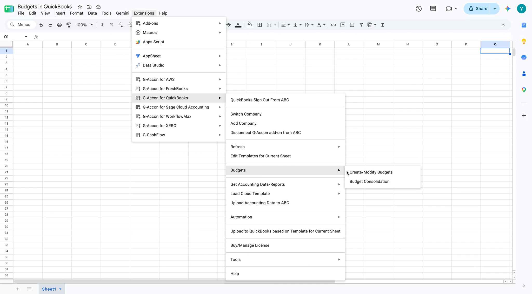This screenshot has width=532, height=294.
Task: Add a new sheet
Action: 18,289
